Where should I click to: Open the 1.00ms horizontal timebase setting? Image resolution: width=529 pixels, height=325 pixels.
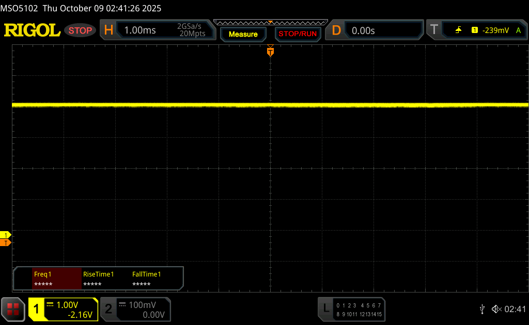[x=140, y=30]
